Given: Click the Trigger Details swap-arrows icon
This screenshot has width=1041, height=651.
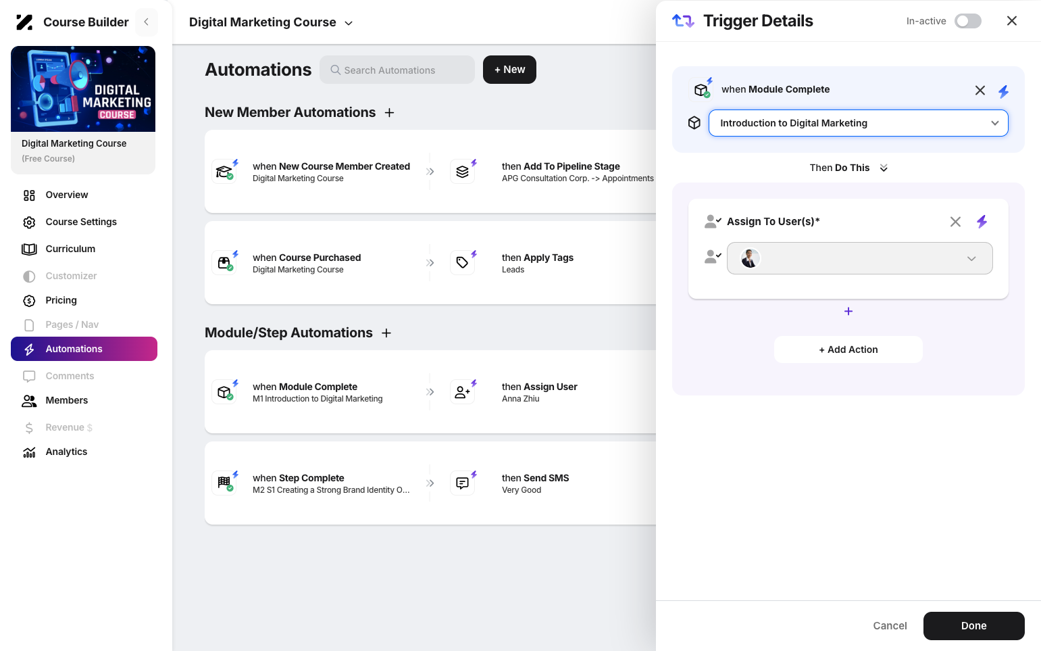Looking at the screenshot, I should click(x=683, y=21).
